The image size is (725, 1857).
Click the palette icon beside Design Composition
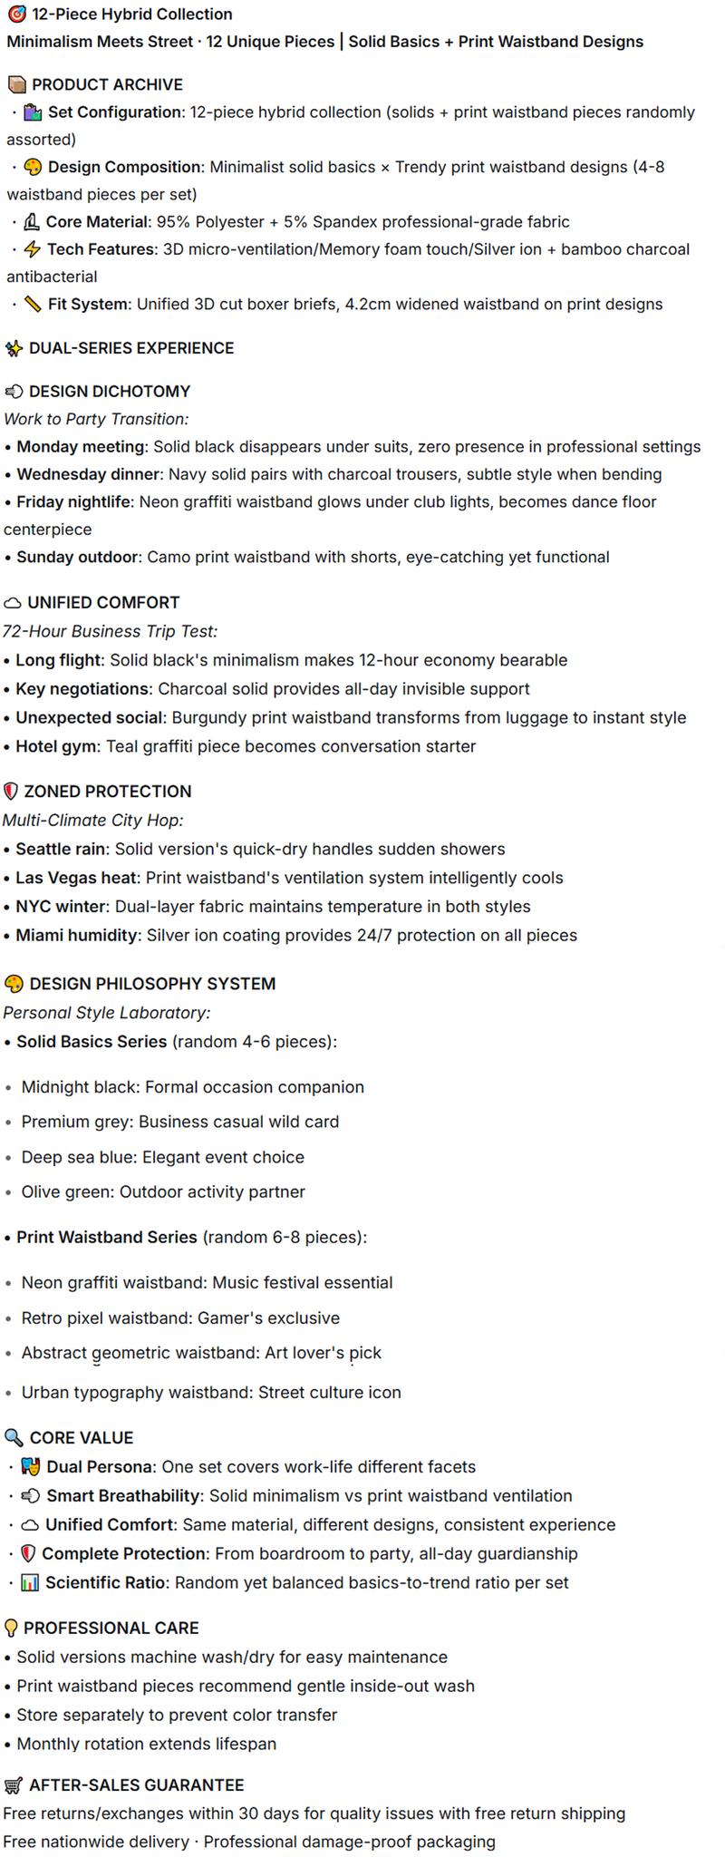(33, 168)
